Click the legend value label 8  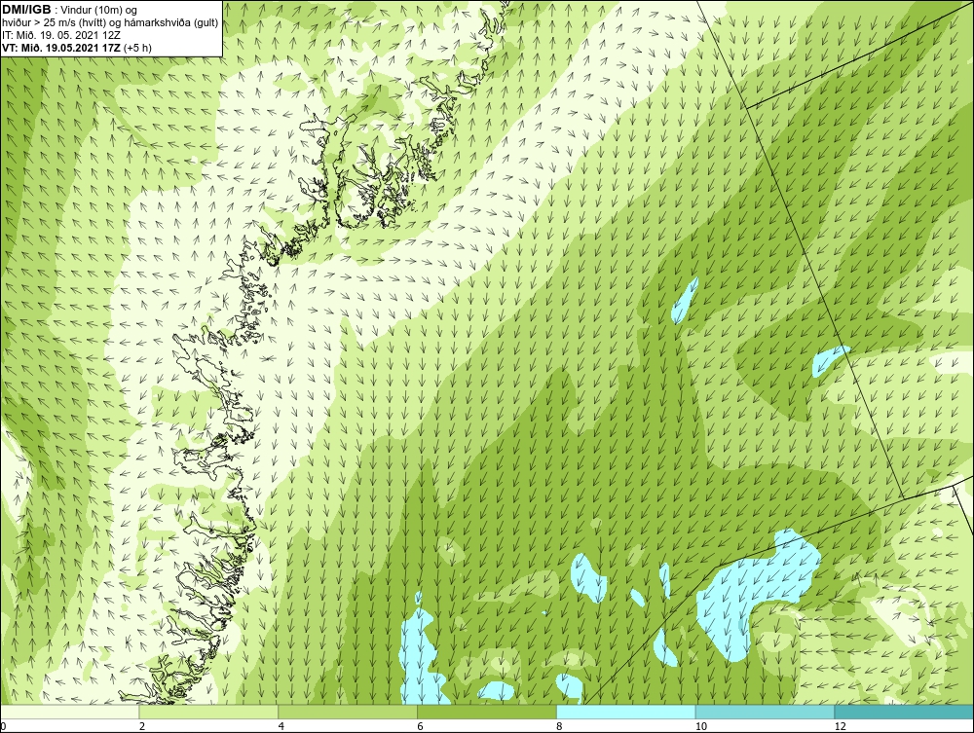click(559, 726)
